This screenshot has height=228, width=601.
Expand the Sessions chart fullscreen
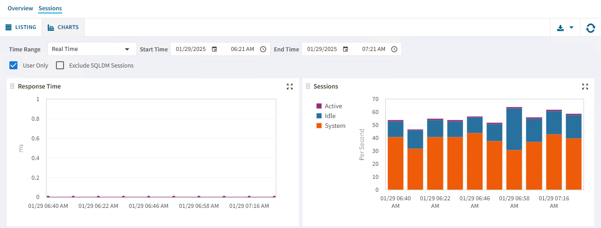[x=585, y=87]
